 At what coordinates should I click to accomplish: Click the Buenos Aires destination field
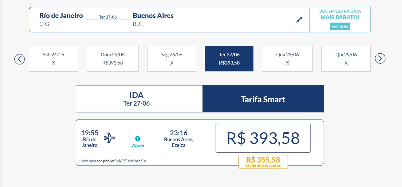coord(153,19)
